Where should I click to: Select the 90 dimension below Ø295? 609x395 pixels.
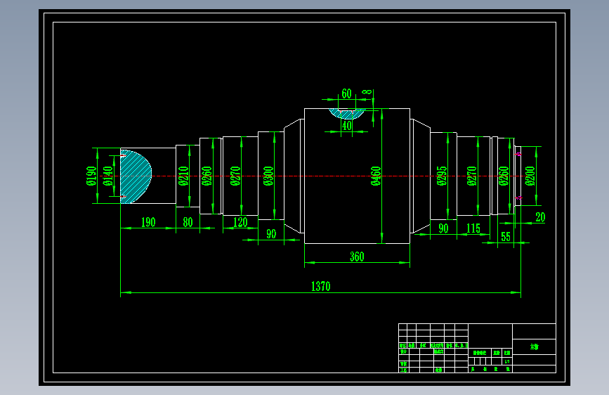pyautogui.click(x=443, y=228)
